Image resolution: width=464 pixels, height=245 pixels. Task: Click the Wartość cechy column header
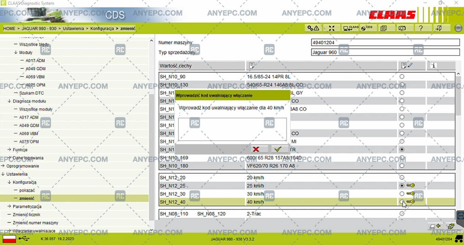(x=202, y=66)
